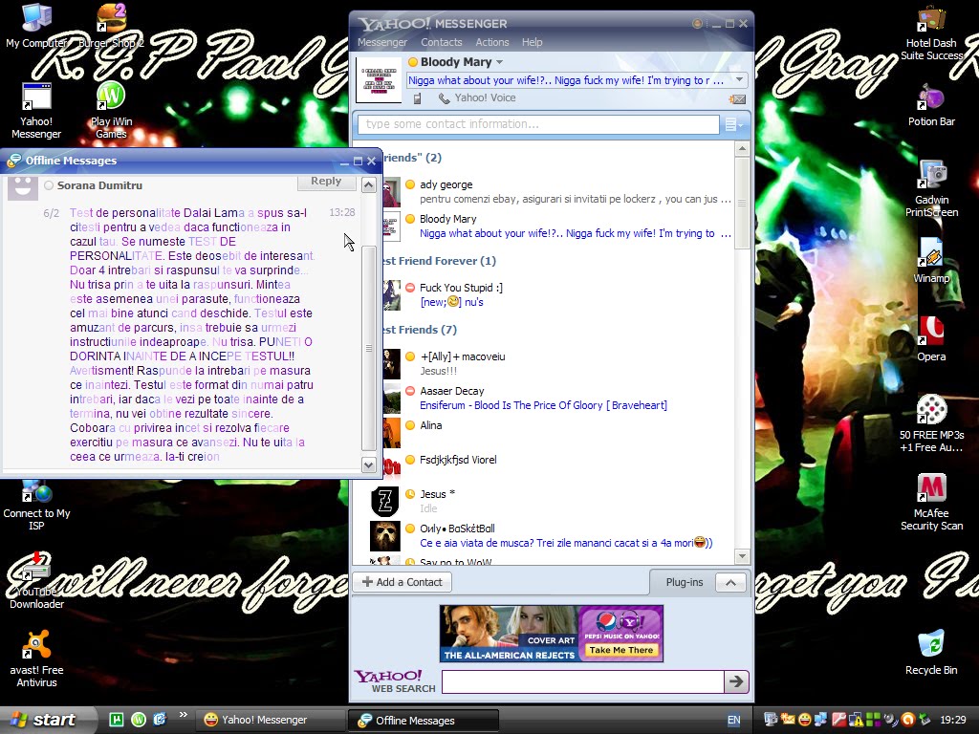Switch to Offline Messages taskbar button
This screenshot has height=734, width=979.
423,721
